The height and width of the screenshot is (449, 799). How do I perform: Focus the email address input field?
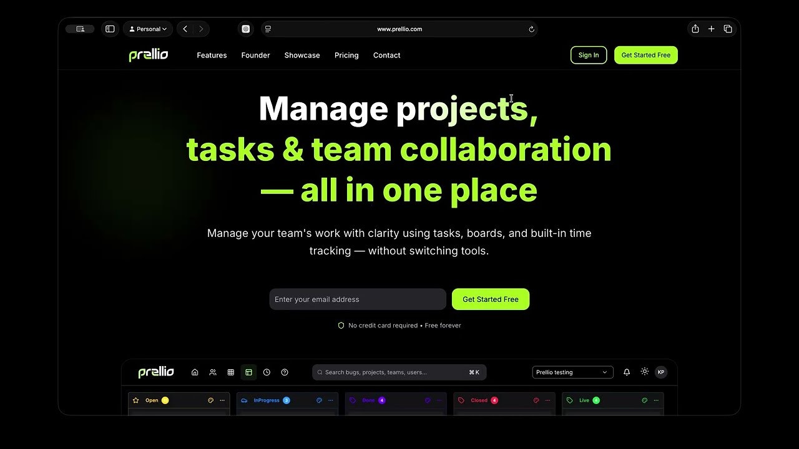[x=358, y=299]
